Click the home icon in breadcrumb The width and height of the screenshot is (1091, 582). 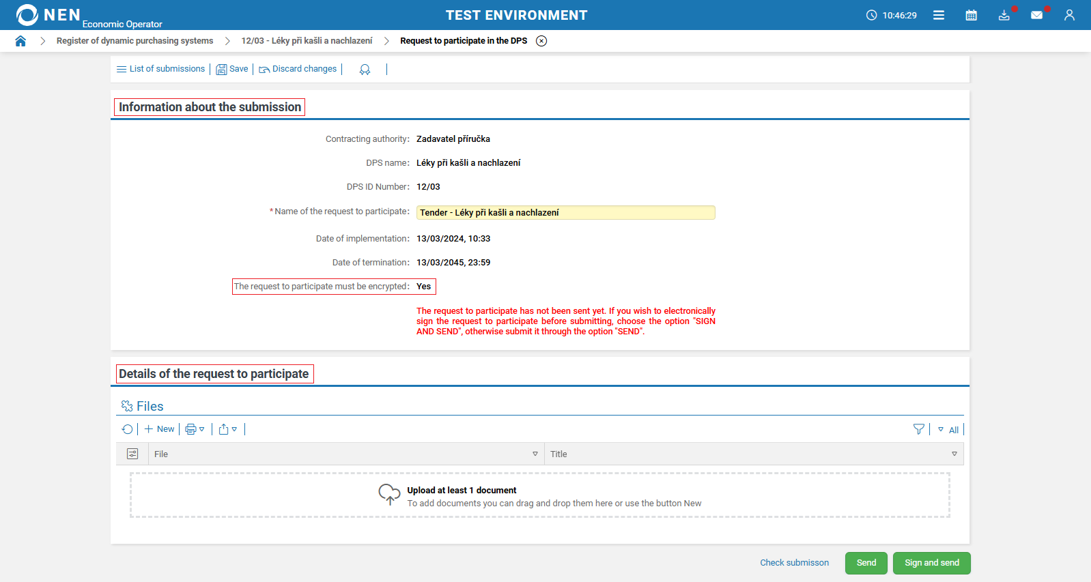(20, 41)
